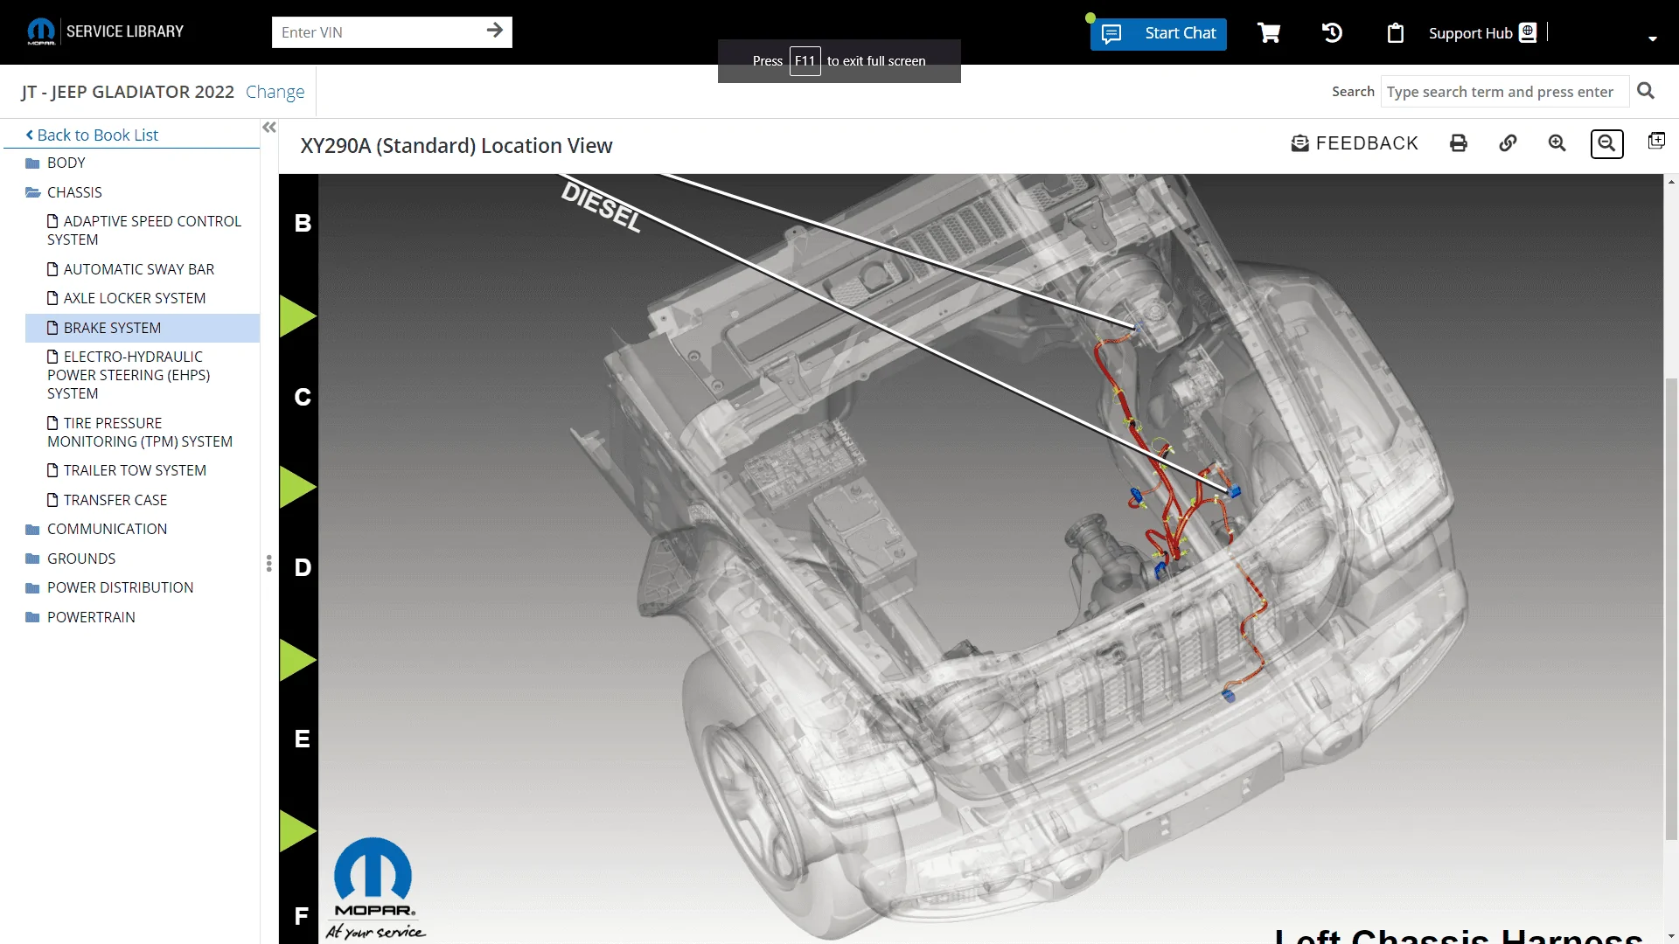The height and width of the screenshot is (944, 1679).
Task: Click the search term input field
Action: pyautogui.click(x=1504, y=92)
